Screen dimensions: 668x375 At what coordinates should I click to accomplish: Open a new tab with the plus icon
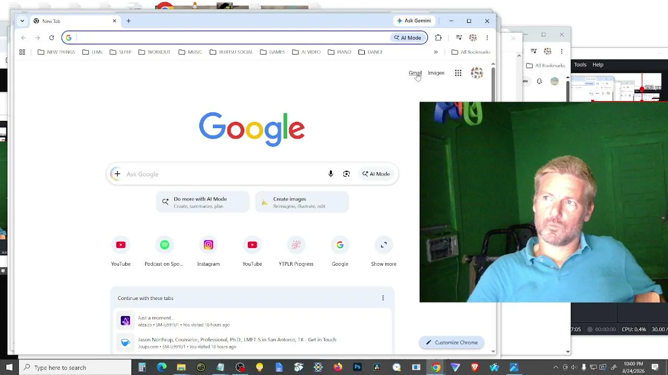click(x=128, y=21)
